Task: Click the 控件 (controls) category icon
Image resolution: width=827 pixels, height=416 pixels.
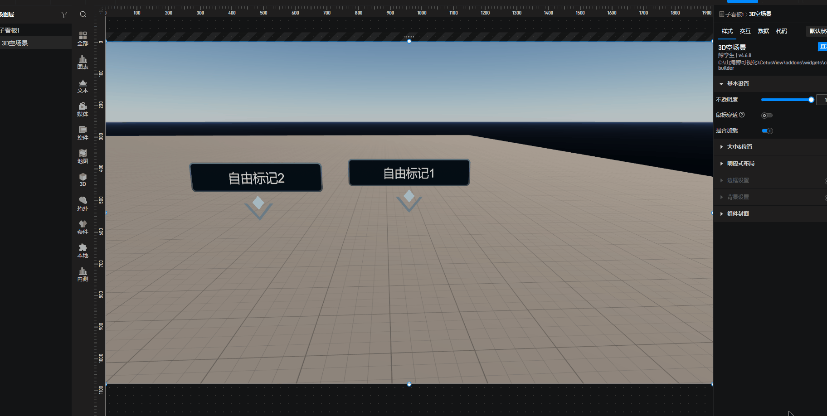Action: click(83, 133)
